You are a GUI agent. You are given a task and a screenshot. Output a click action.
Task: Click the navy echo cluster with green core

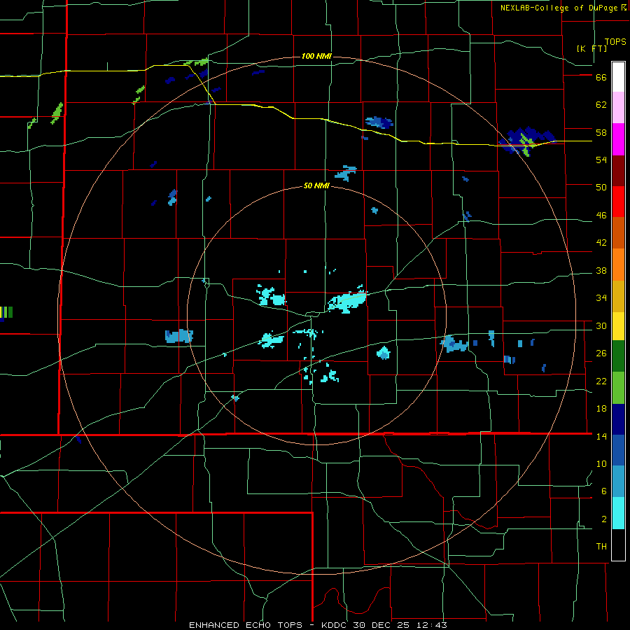pos(526,141)
